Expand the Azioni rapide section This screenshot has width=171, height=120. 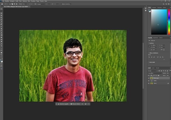coord(149,62)
